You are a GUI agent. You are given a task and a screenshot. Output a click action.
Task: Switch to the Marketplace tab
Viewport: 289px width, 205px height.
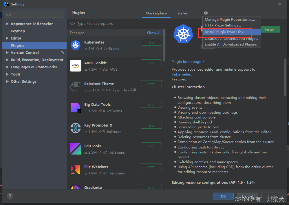(156, 13)
